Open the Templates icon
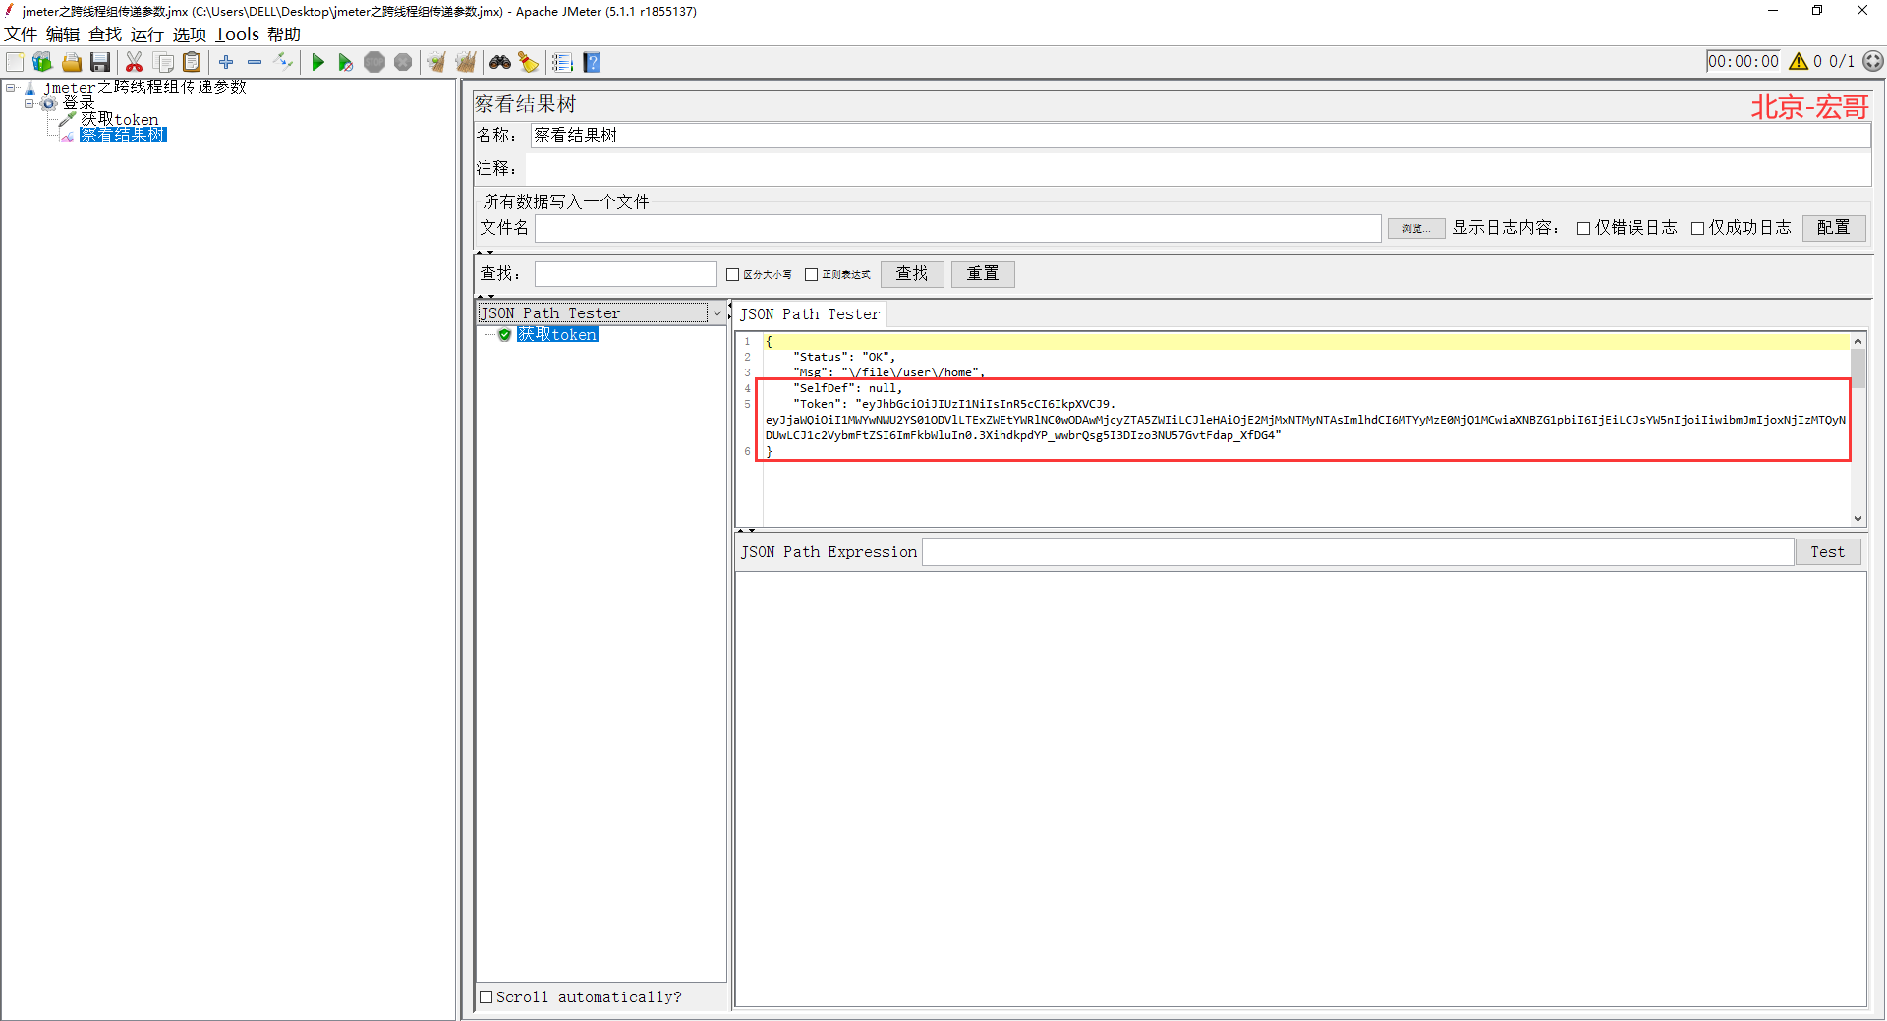This screenshot has width=1887, height=1021. (x=42, y=62)
